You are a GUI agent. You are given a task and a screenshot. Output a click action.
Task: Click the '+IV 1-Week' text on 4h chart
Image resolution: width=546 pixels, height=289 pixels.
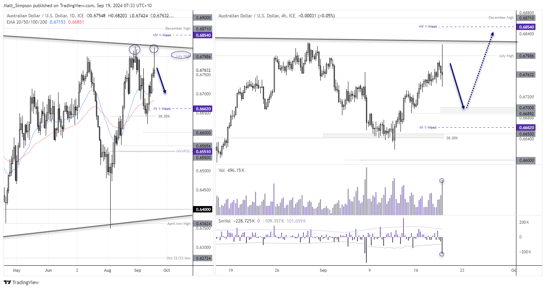(x=428, y=27)
